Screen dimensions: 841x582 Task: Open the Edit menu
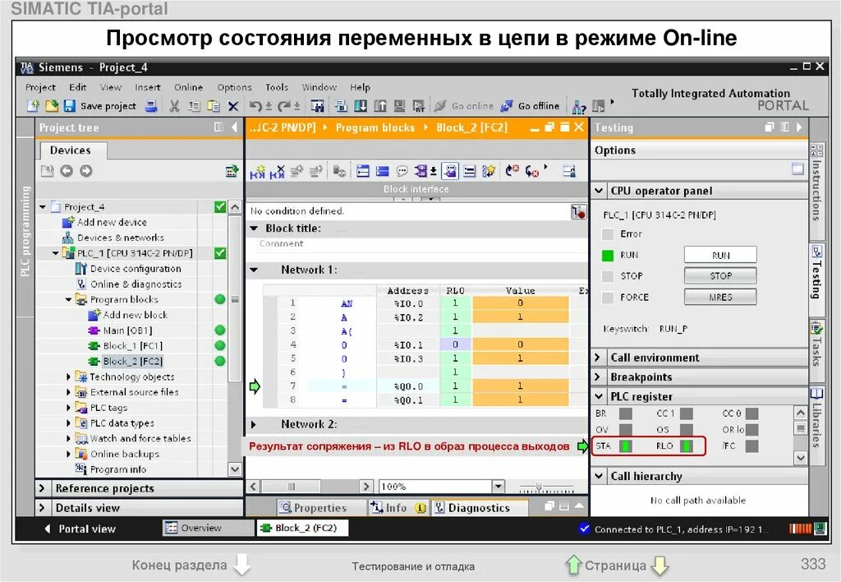(77, 87)
